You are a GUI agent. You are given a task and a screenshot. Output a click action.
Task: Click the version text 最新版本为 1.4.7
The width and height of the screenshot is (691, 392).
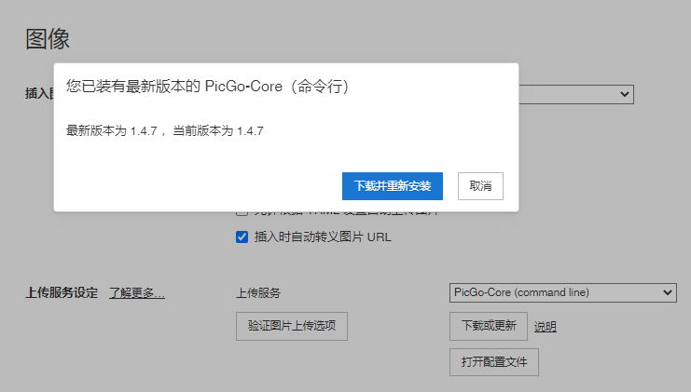click(112, 131)
